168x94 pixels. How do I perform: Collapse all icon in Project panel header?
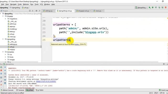[x=33, y=11]
